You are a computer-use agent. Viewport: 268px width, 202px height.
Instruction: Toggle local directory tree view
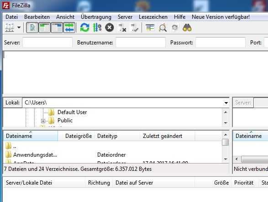[44, 27]
